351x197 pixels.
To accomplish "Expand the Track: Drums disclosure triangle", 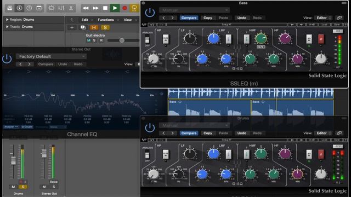I will 7,27.
